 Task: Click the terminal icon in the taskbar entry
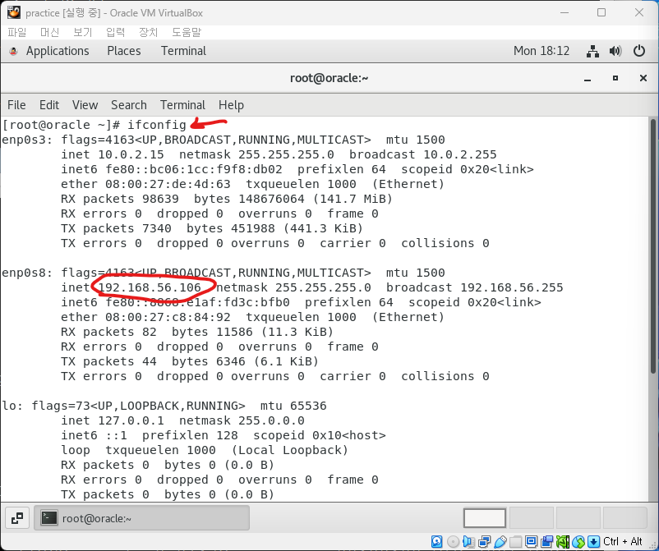[48, 518]
